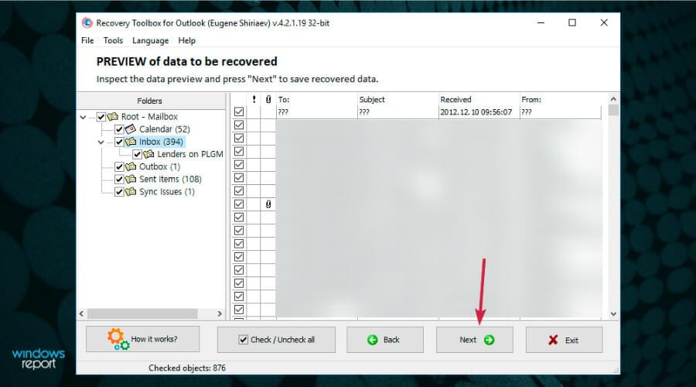The image size is (696, 387).
Task: Click the Check / Uncheck all button
Action: pyautogui.click(x=276, y=340)
